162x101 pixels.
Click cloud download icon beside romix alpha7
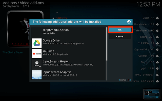tap(157, 81)
